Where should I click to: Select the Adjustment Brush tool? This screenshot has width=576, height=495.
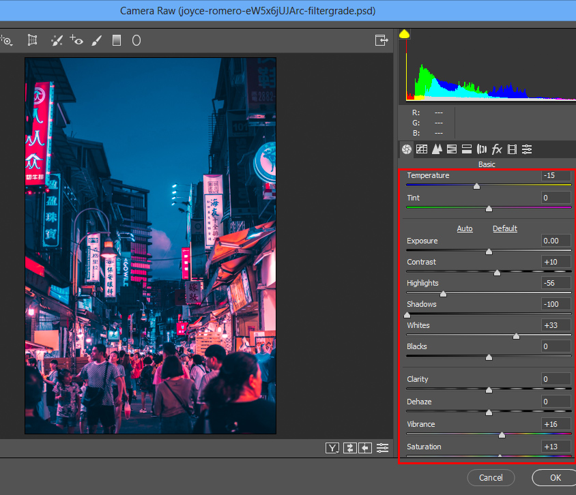(x=96, y=40)
